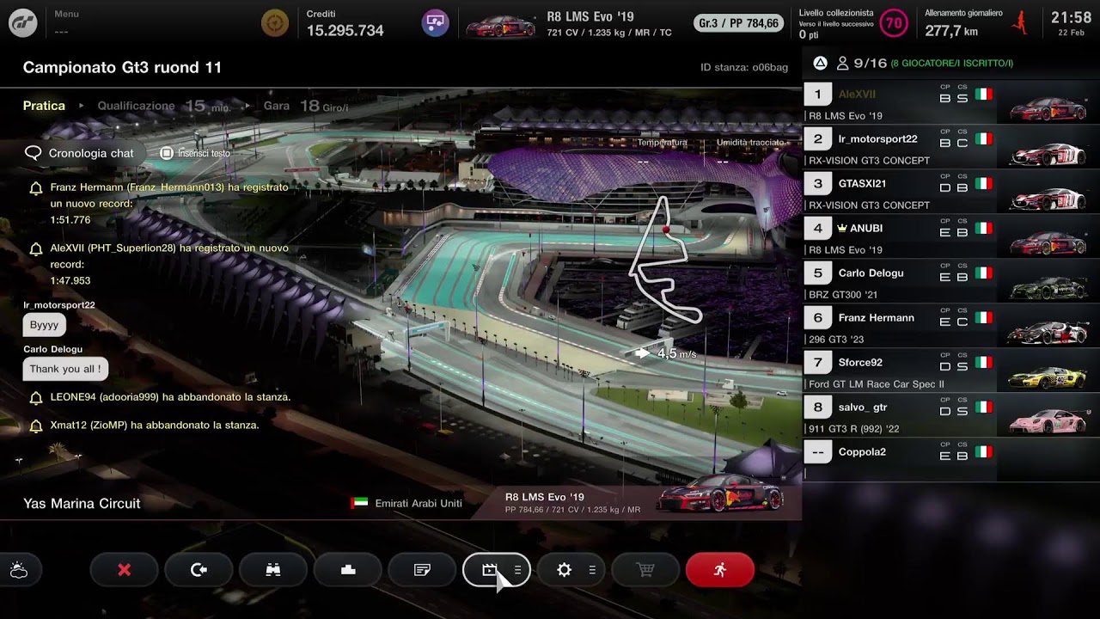
Task: Click the 1:47.953 record time
Action: coord(70,281)
